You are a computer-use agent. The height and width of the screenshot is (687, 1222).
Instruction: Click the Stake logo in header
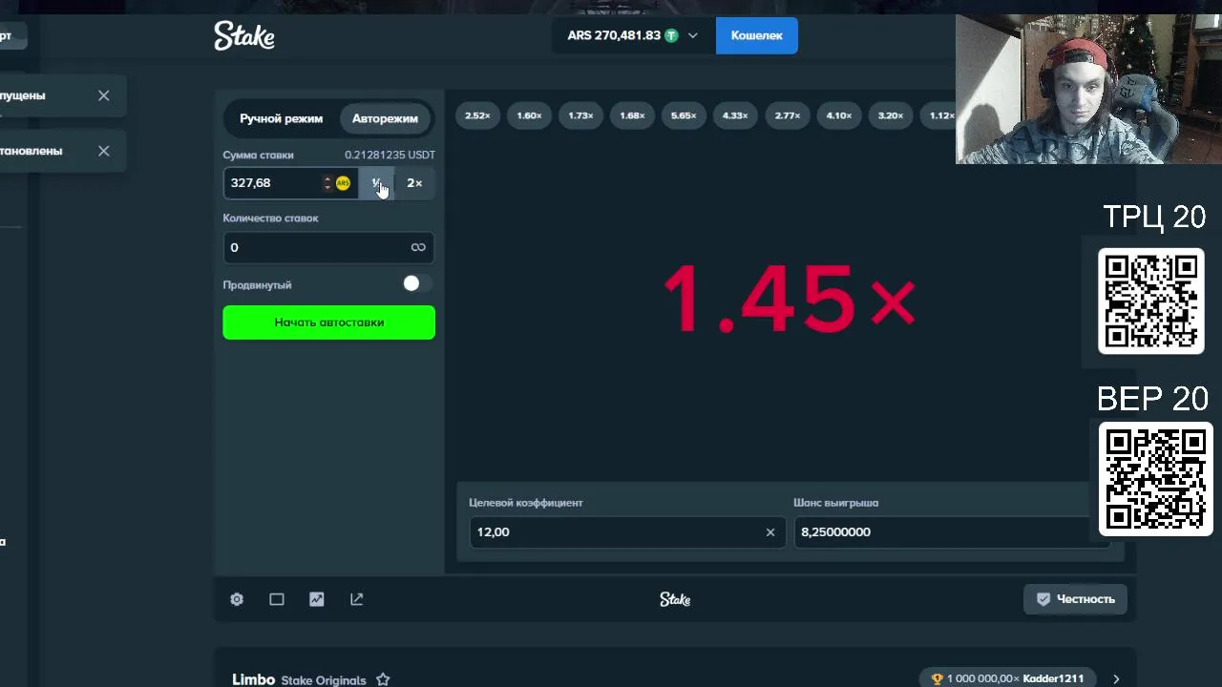[244, 35]
